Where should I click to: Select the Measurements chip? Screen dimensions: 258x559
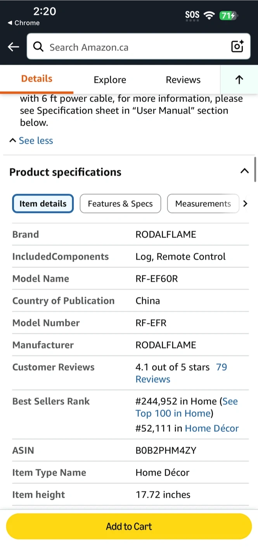[203, 204]
